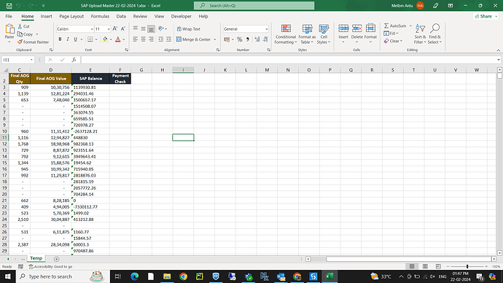Click the Increase Font Size icon

115,29
